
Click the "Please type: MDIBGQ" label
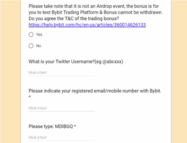51,126
